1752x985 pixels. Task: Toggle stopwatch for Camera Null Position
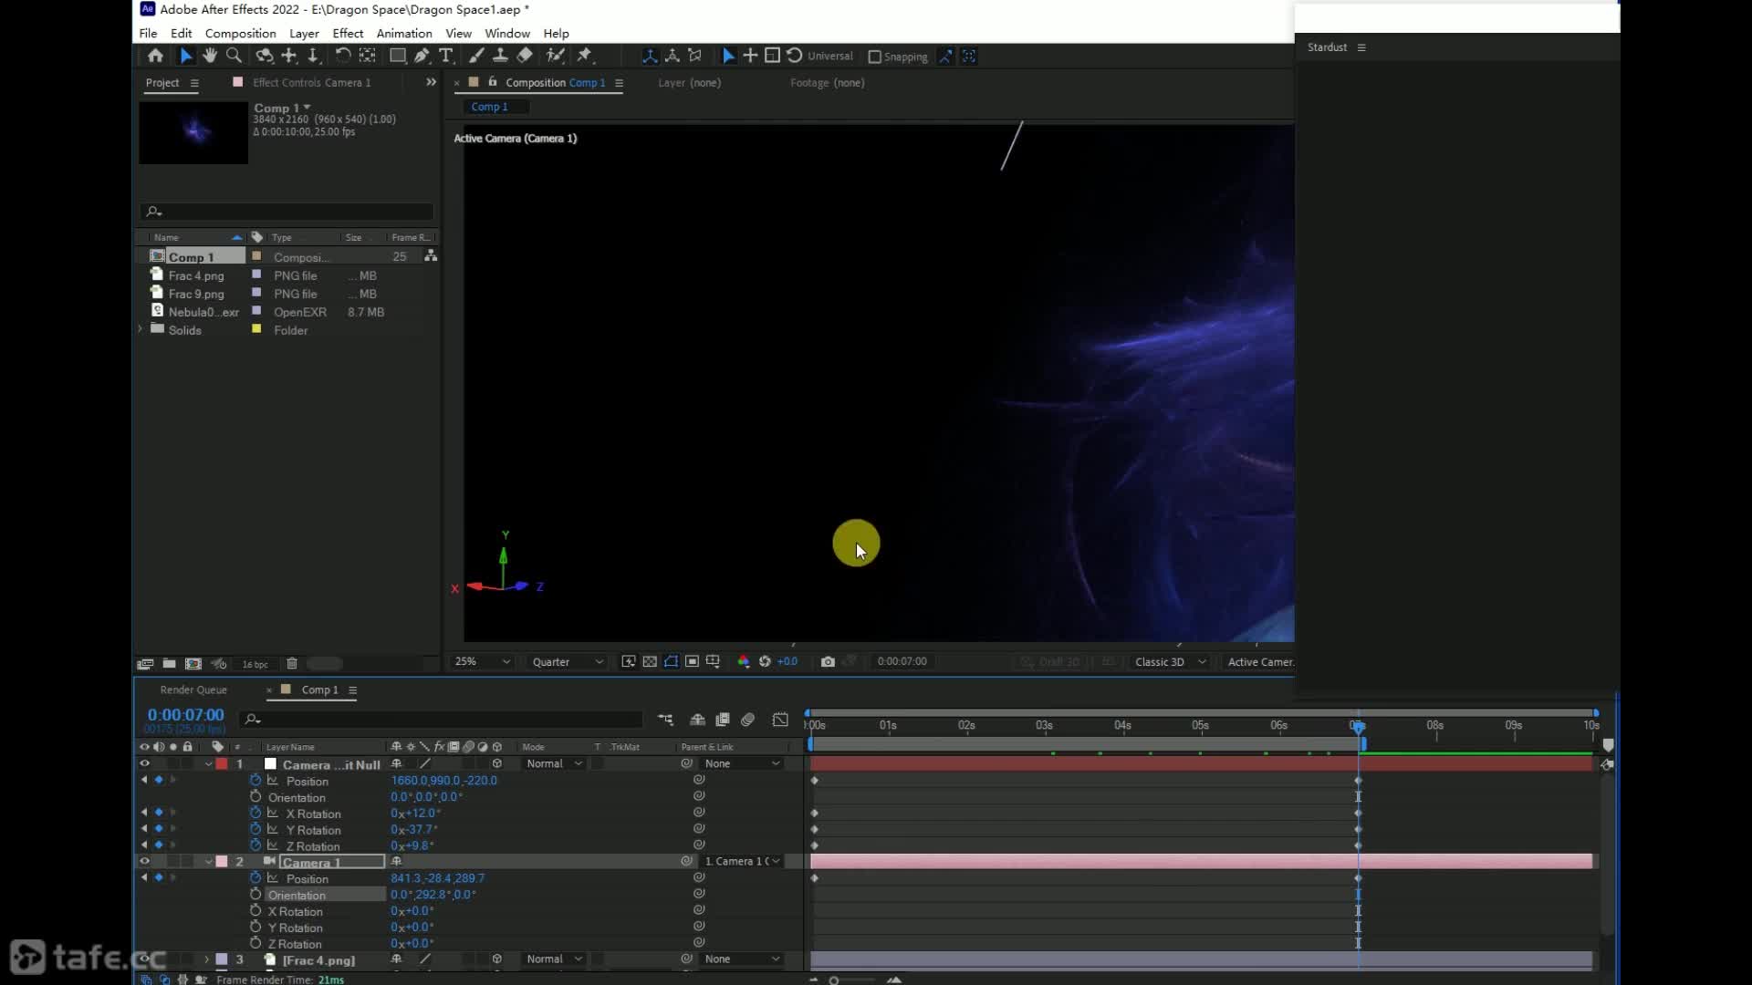[255, 781]
